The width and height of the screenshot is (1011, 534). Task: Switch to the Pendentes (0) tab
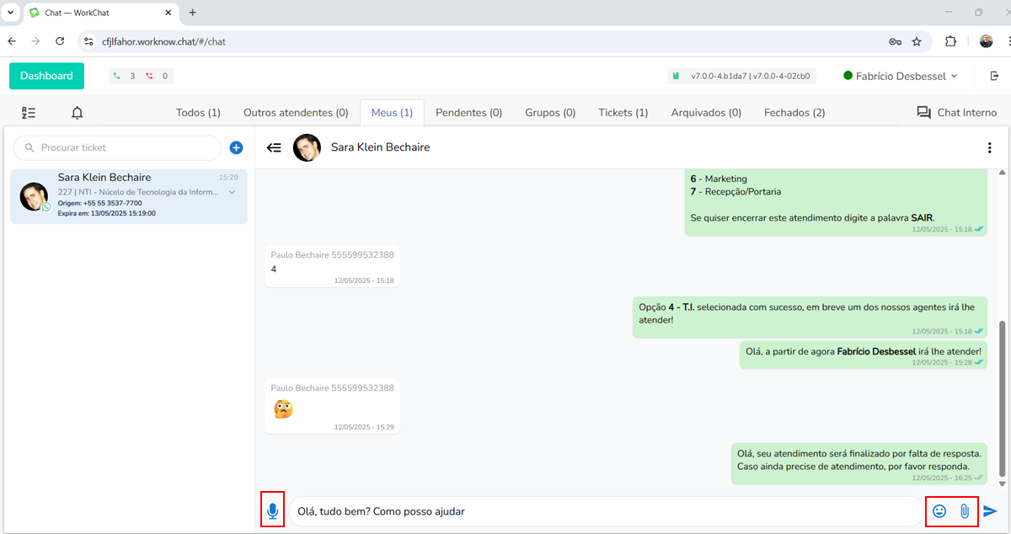coord(468,113)
